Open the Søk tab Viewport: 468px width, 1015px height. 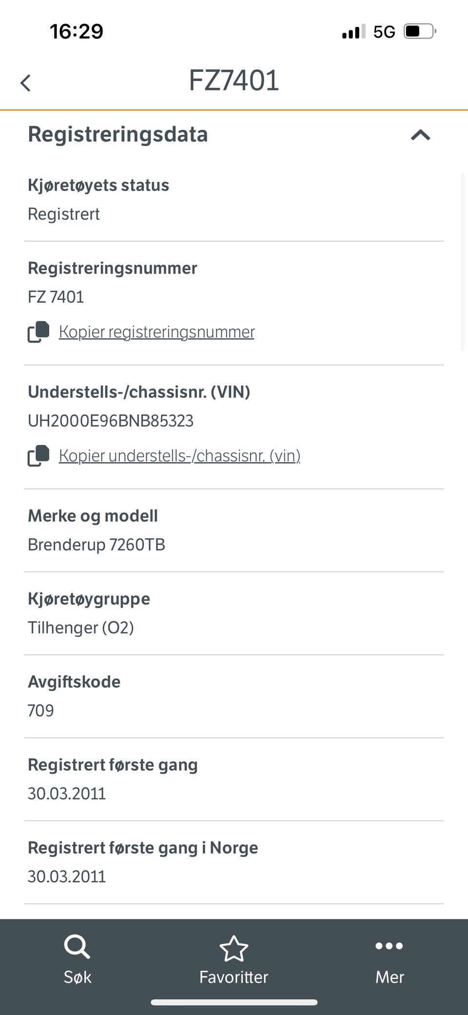click(x=78, y=960)
